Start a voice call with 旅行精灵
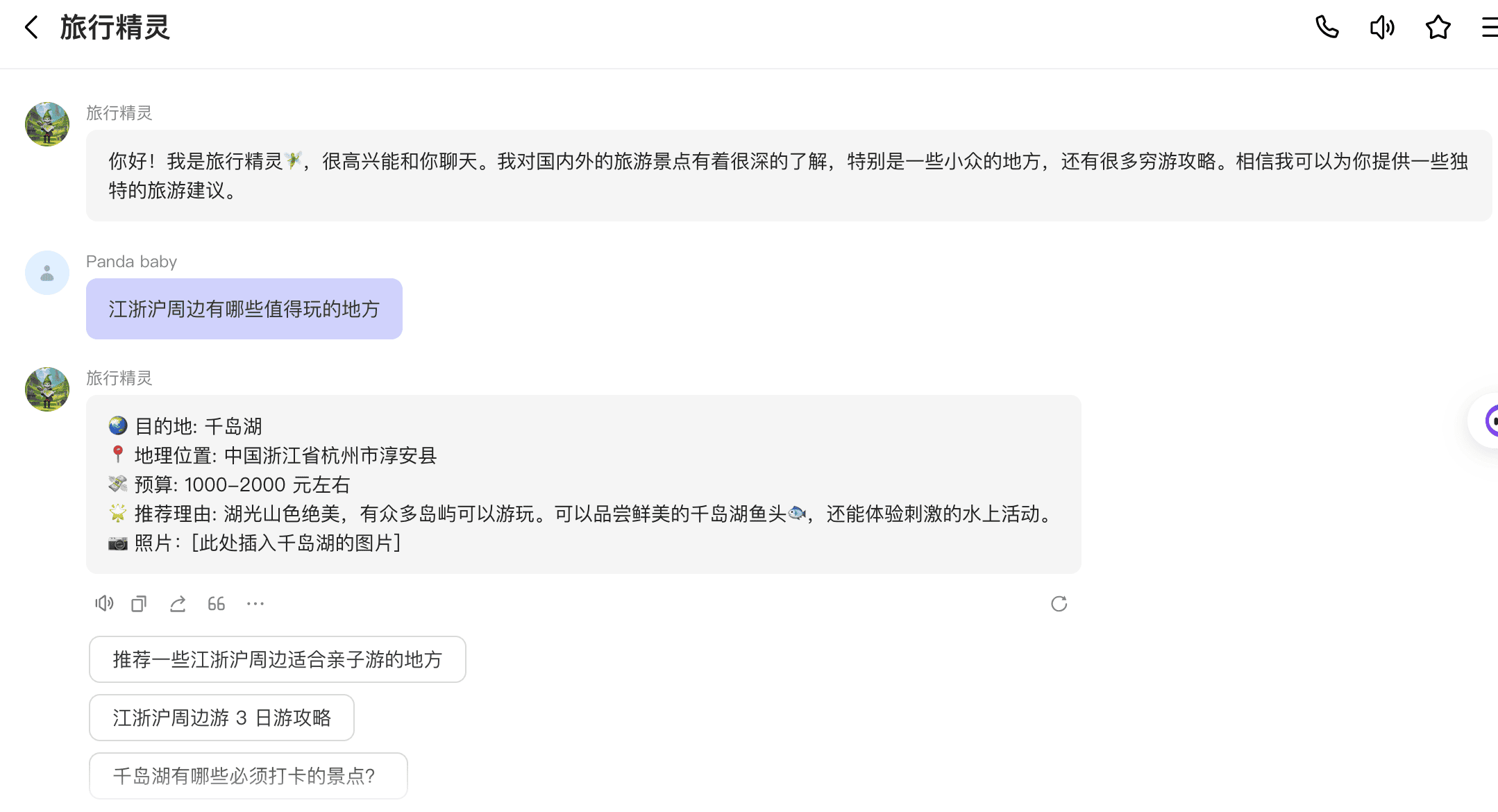 [1327, 28]
